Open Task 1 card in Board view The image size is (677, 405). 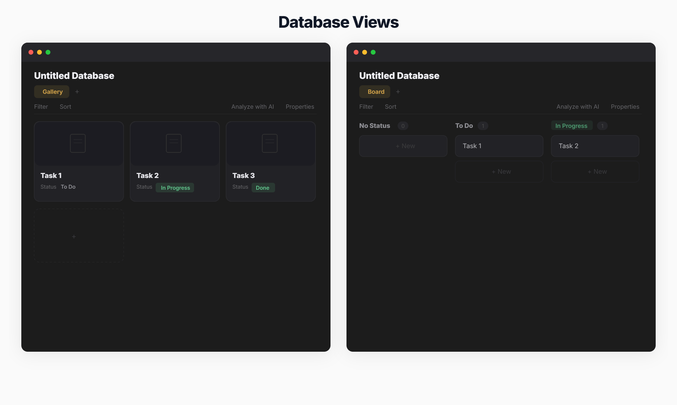click(499, 146)
